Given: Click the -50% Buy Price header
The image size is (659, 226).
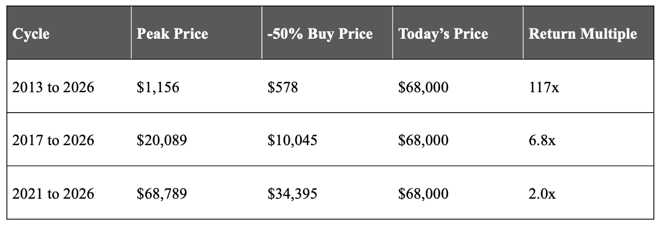Looking at the screenshot, I should click(327, 32).
